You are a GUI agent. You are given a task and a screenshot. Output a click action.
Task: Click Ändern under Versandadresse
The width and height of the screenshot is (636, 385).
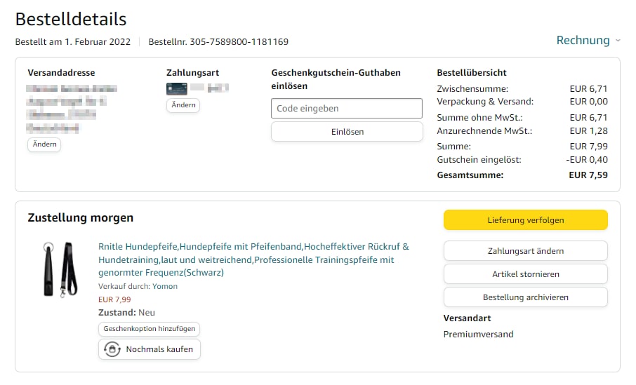[x=44, y=144]
